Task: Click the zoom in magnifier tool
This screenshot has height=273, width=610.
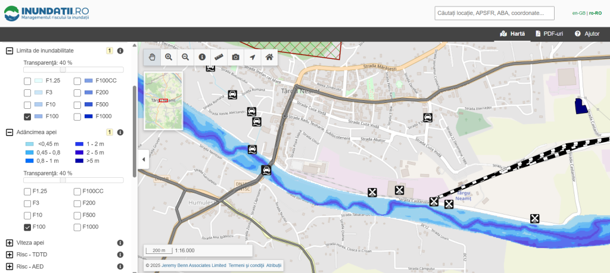Action: point(169,57)
